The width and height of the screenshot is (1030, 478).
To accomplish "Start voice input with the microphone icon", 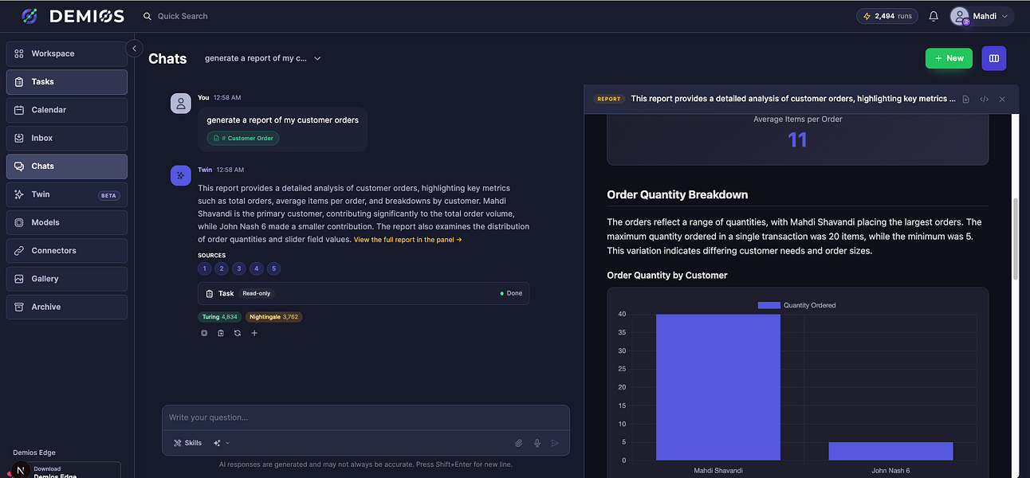I will [537, 443].
